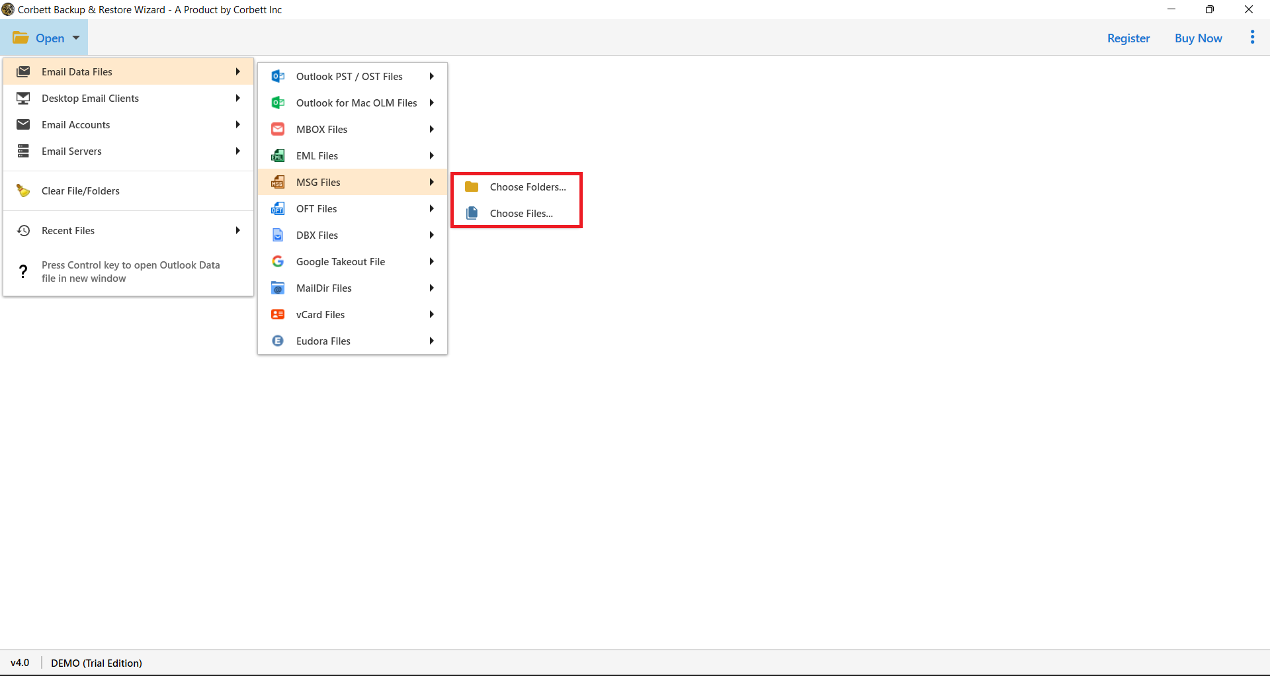Select OFT Files menu item
The width and height of the screenshot is (1270, 676).
353,208
